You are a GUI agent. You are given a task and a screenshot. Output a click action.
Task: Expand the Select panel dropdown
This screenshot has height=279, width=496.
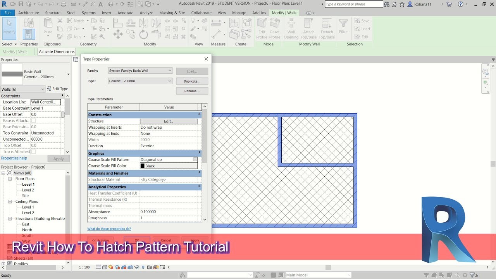(9, 44)
